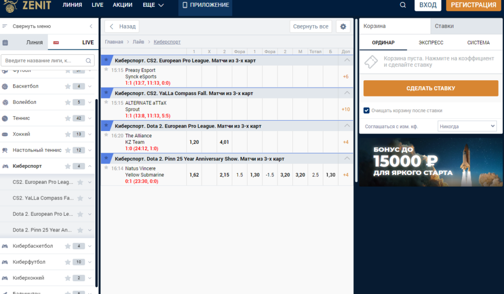The image size is (504, 294).
Task: Click the Zenit logo
Action: coord(27,5)
